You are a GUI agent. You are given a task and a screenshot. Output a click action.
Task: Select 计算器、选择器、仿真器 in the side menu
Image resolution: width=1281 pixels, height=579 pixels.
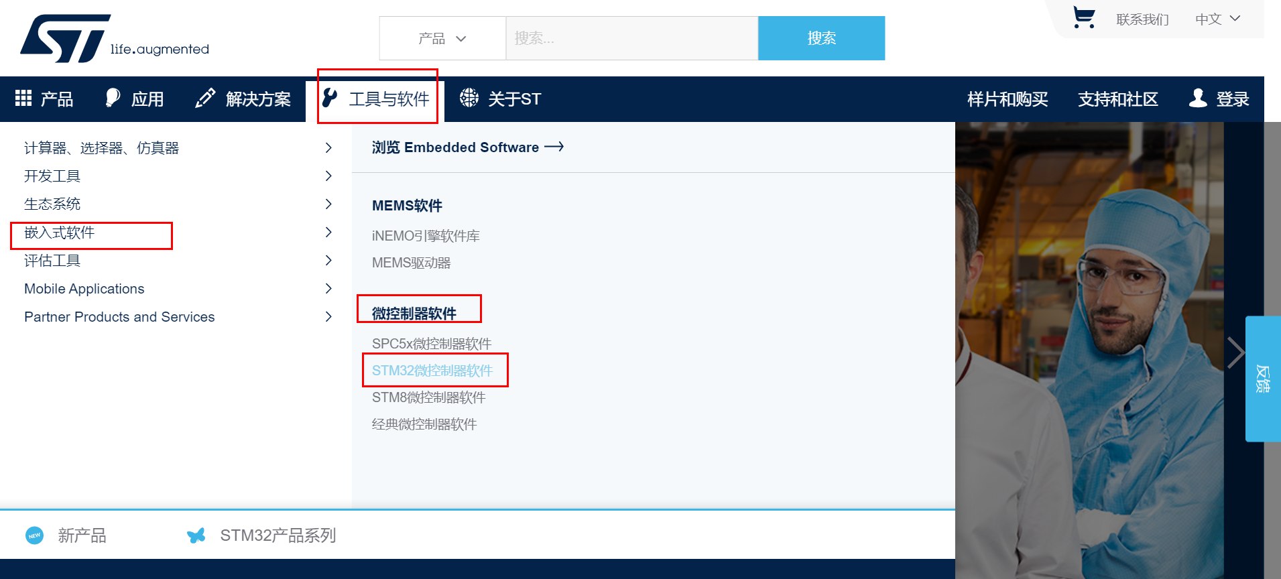(x=102, y=148)
